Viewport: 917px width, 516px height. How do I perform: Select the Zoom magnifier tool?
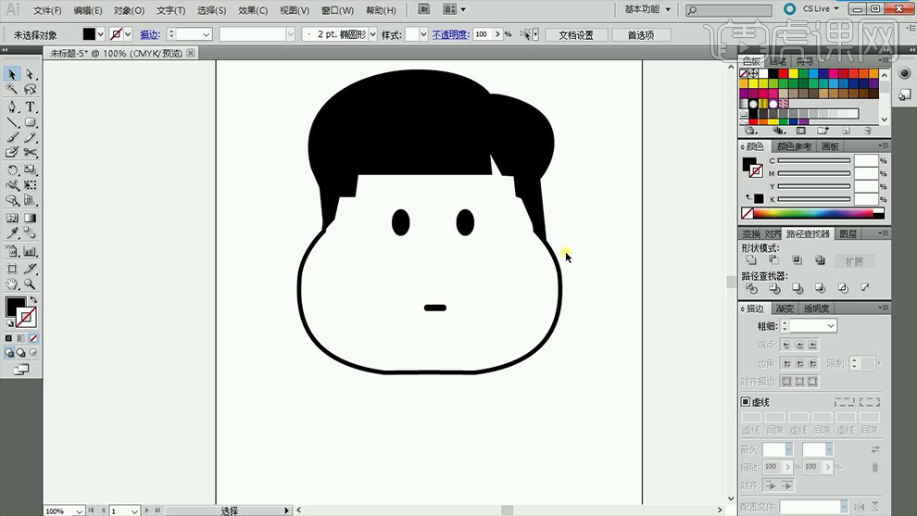click(x=30, y=284)
